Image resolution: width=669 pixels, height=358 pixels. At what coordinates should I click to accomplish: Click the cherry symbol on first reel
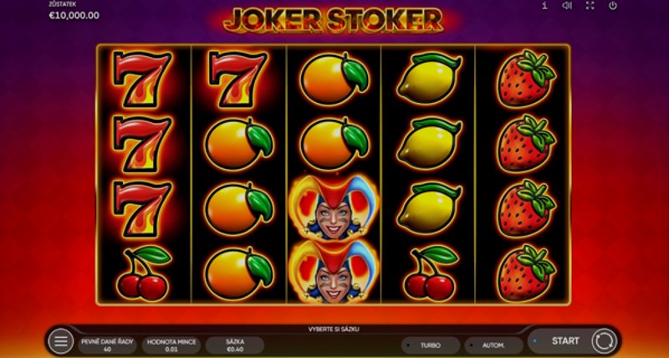(143, 273)
